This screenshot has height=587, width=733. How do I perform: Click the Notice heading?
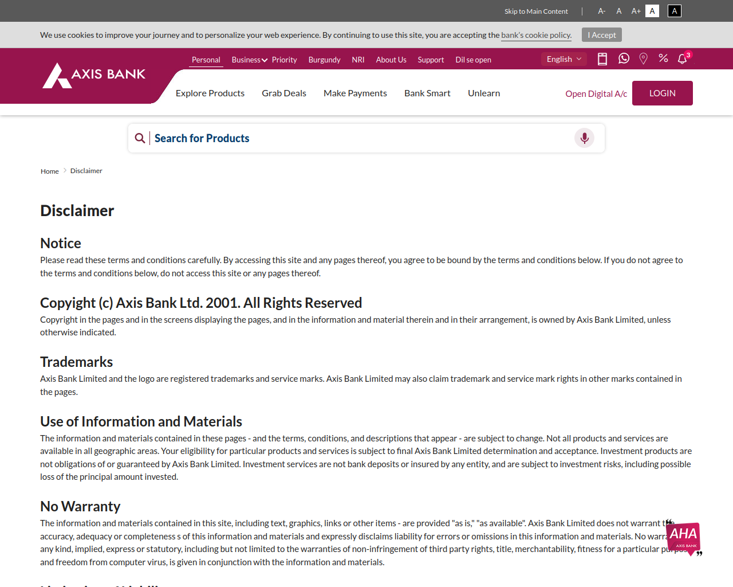[x=61, y=243]
